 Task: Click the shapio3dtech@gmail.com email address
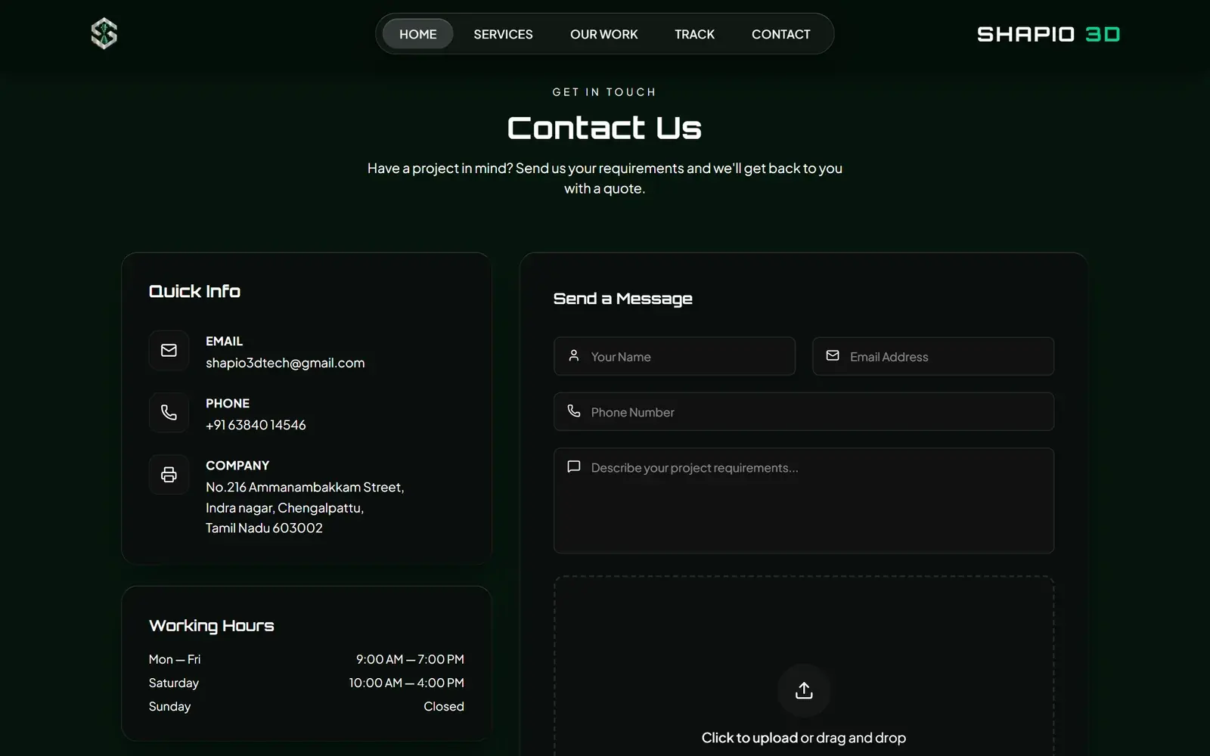click(x=285, y=363)
